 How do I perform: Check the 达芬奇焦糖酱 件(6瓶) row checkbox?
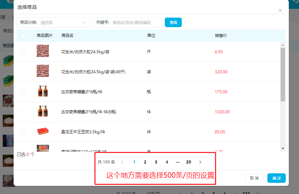coord(23,112)
